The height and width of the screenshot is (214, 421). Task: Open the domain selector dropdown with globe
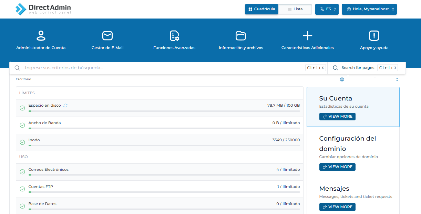(369, 80)
